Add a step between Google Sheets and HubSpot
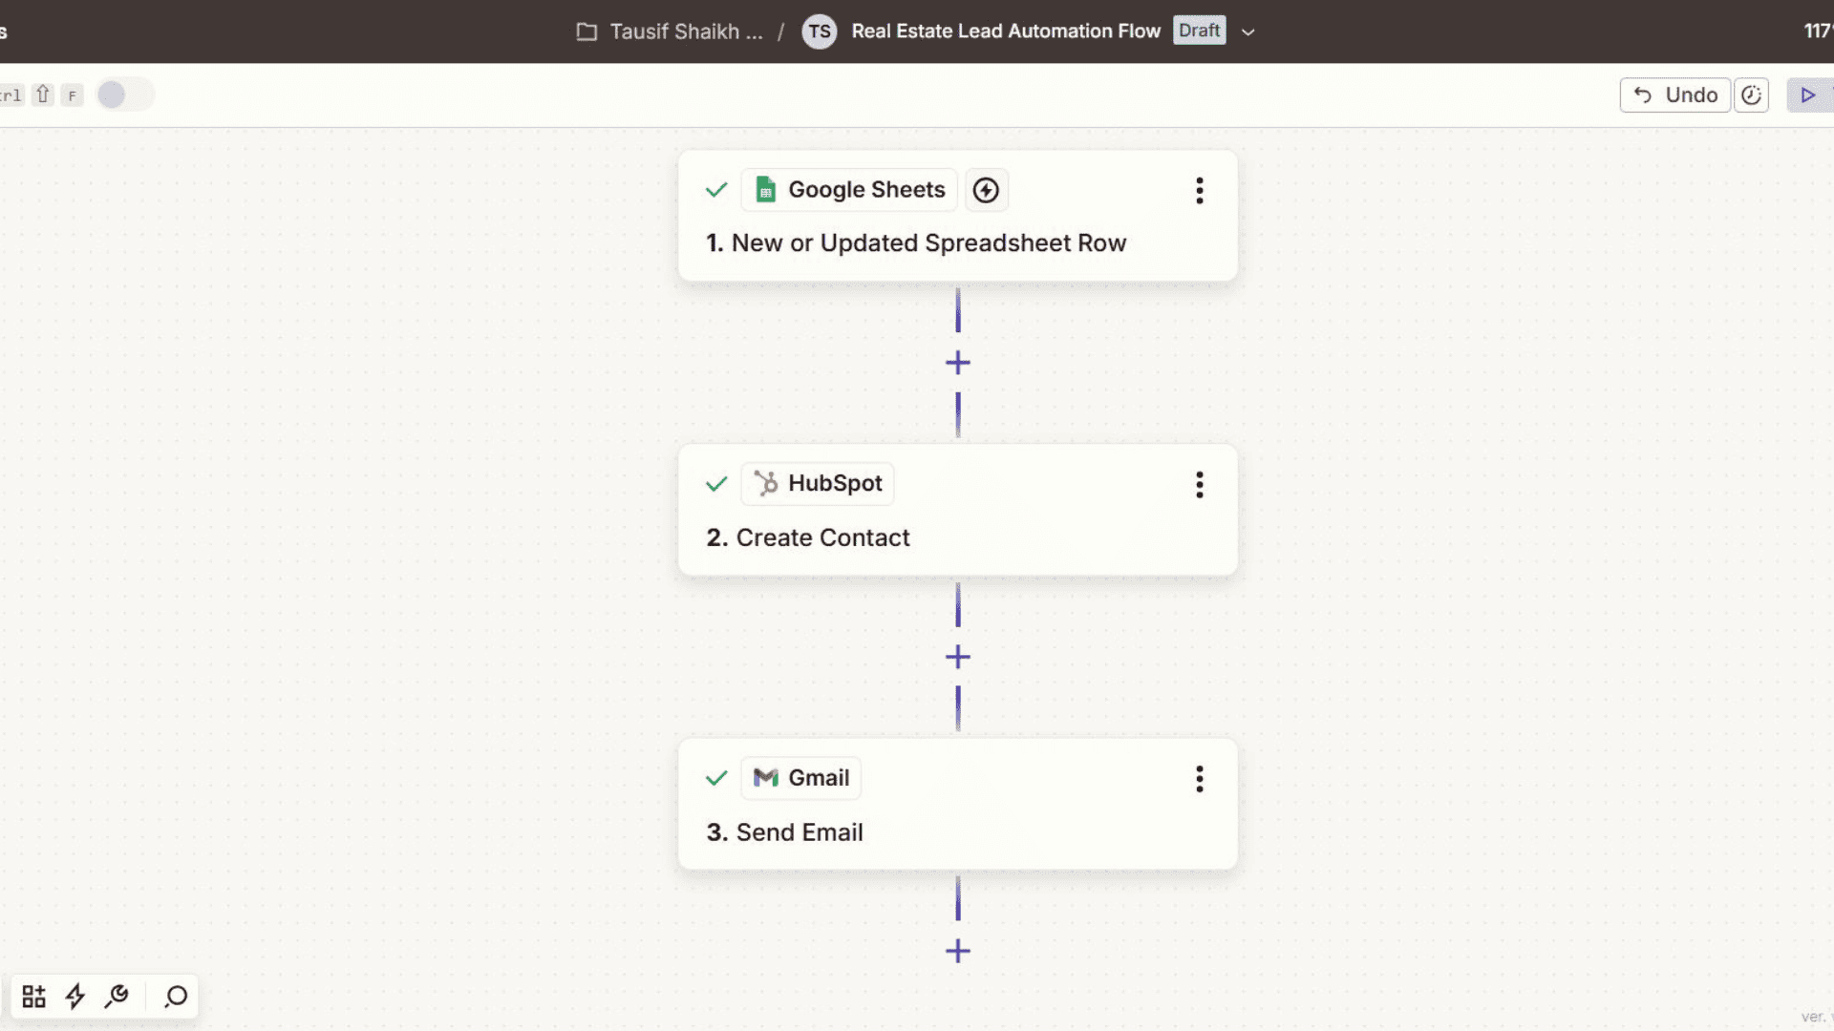 point(956,363)
